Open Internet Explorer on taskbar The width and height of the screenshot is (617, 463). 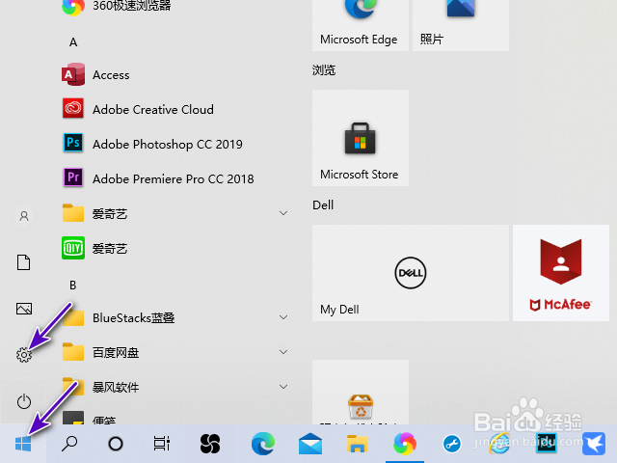498,444
